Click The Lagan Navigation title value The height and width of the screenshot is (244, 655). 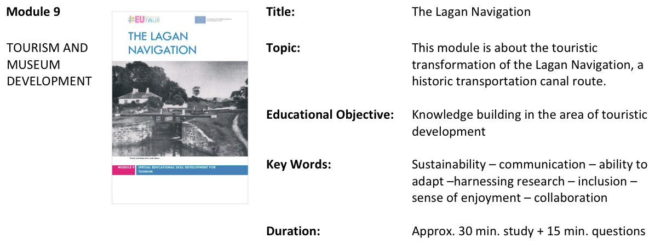[x=471, y=11]
